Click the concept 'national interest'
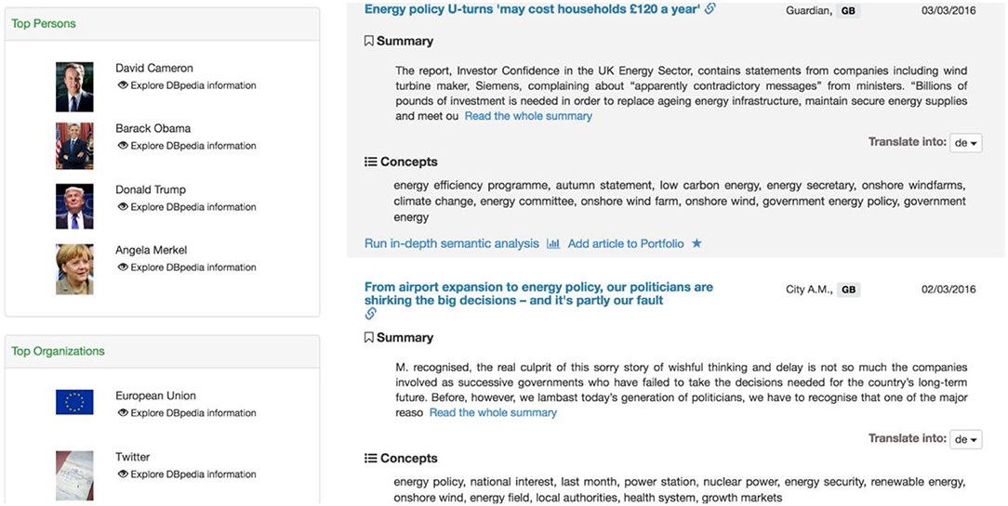This screenshot has height=506, width=1008. (511, 482)
